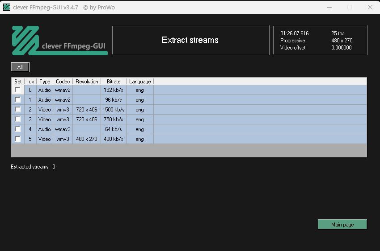Click the 25 fps value
The image size is (380, 251).
pos(338,33)
